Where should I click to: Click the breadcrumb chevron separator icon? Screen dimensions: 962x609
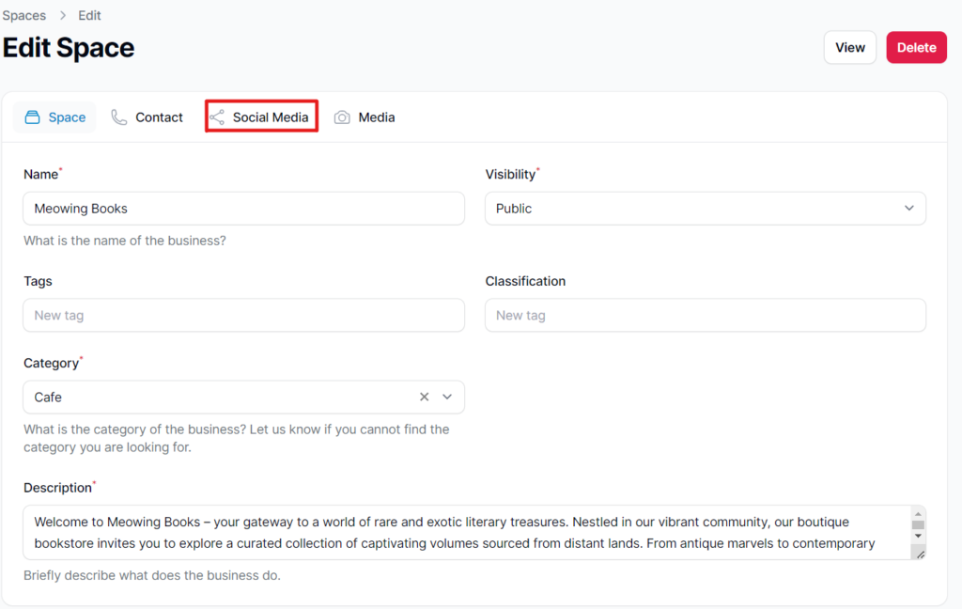(x=63, y=15)
